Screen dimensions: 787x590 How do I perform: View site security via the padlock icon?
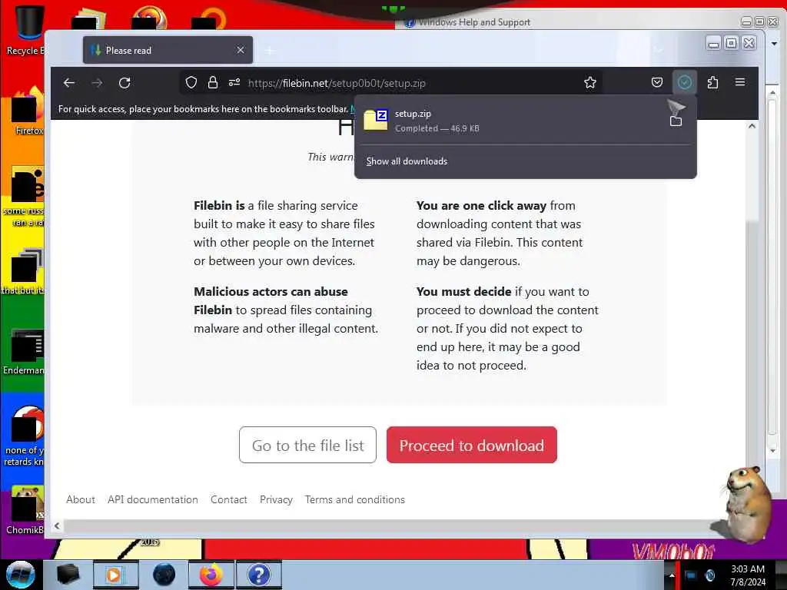pos(213,83)
